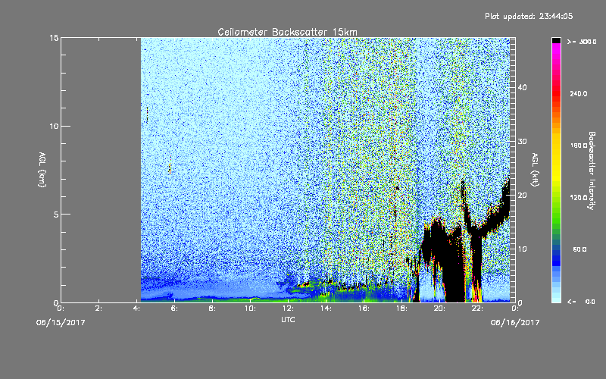
Task: Click the 20 kft right-axis tick label
Action: coord(522,195)
